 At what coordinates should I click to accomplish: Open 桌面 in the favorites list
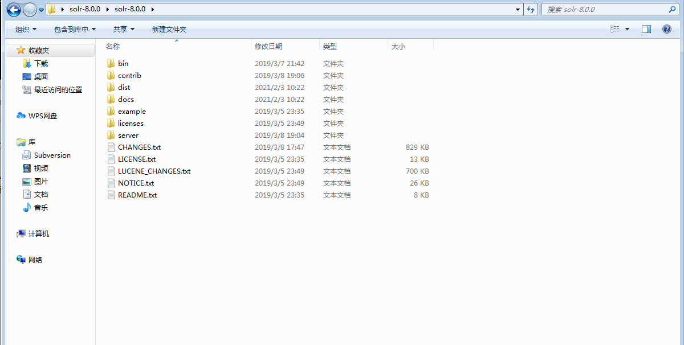tap(41, 77)
